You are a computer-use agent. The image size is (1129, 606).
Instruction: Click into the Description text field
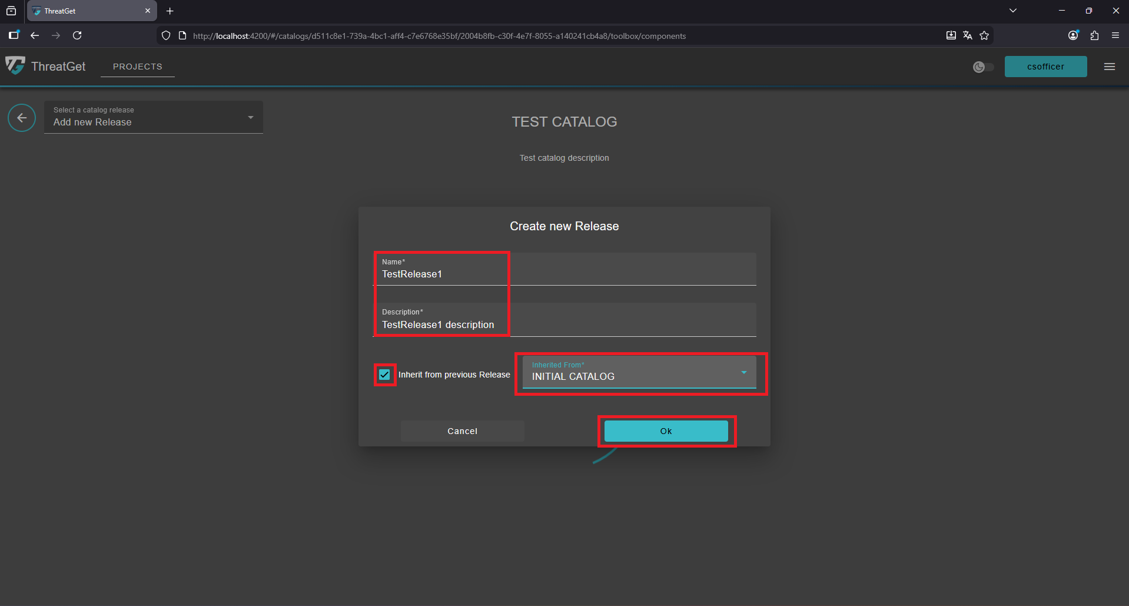pyautogui.click(x=565, y=324)
